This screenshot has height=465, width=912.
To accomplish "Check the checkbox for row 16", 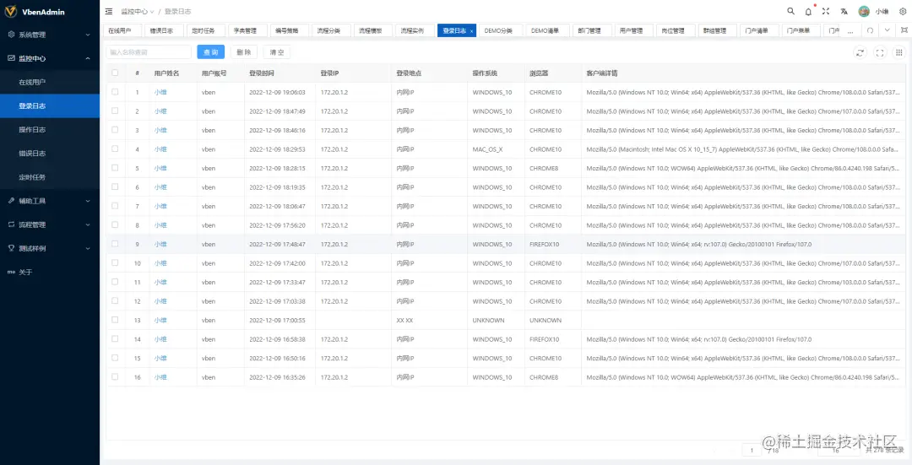I will tap(115, 377).
